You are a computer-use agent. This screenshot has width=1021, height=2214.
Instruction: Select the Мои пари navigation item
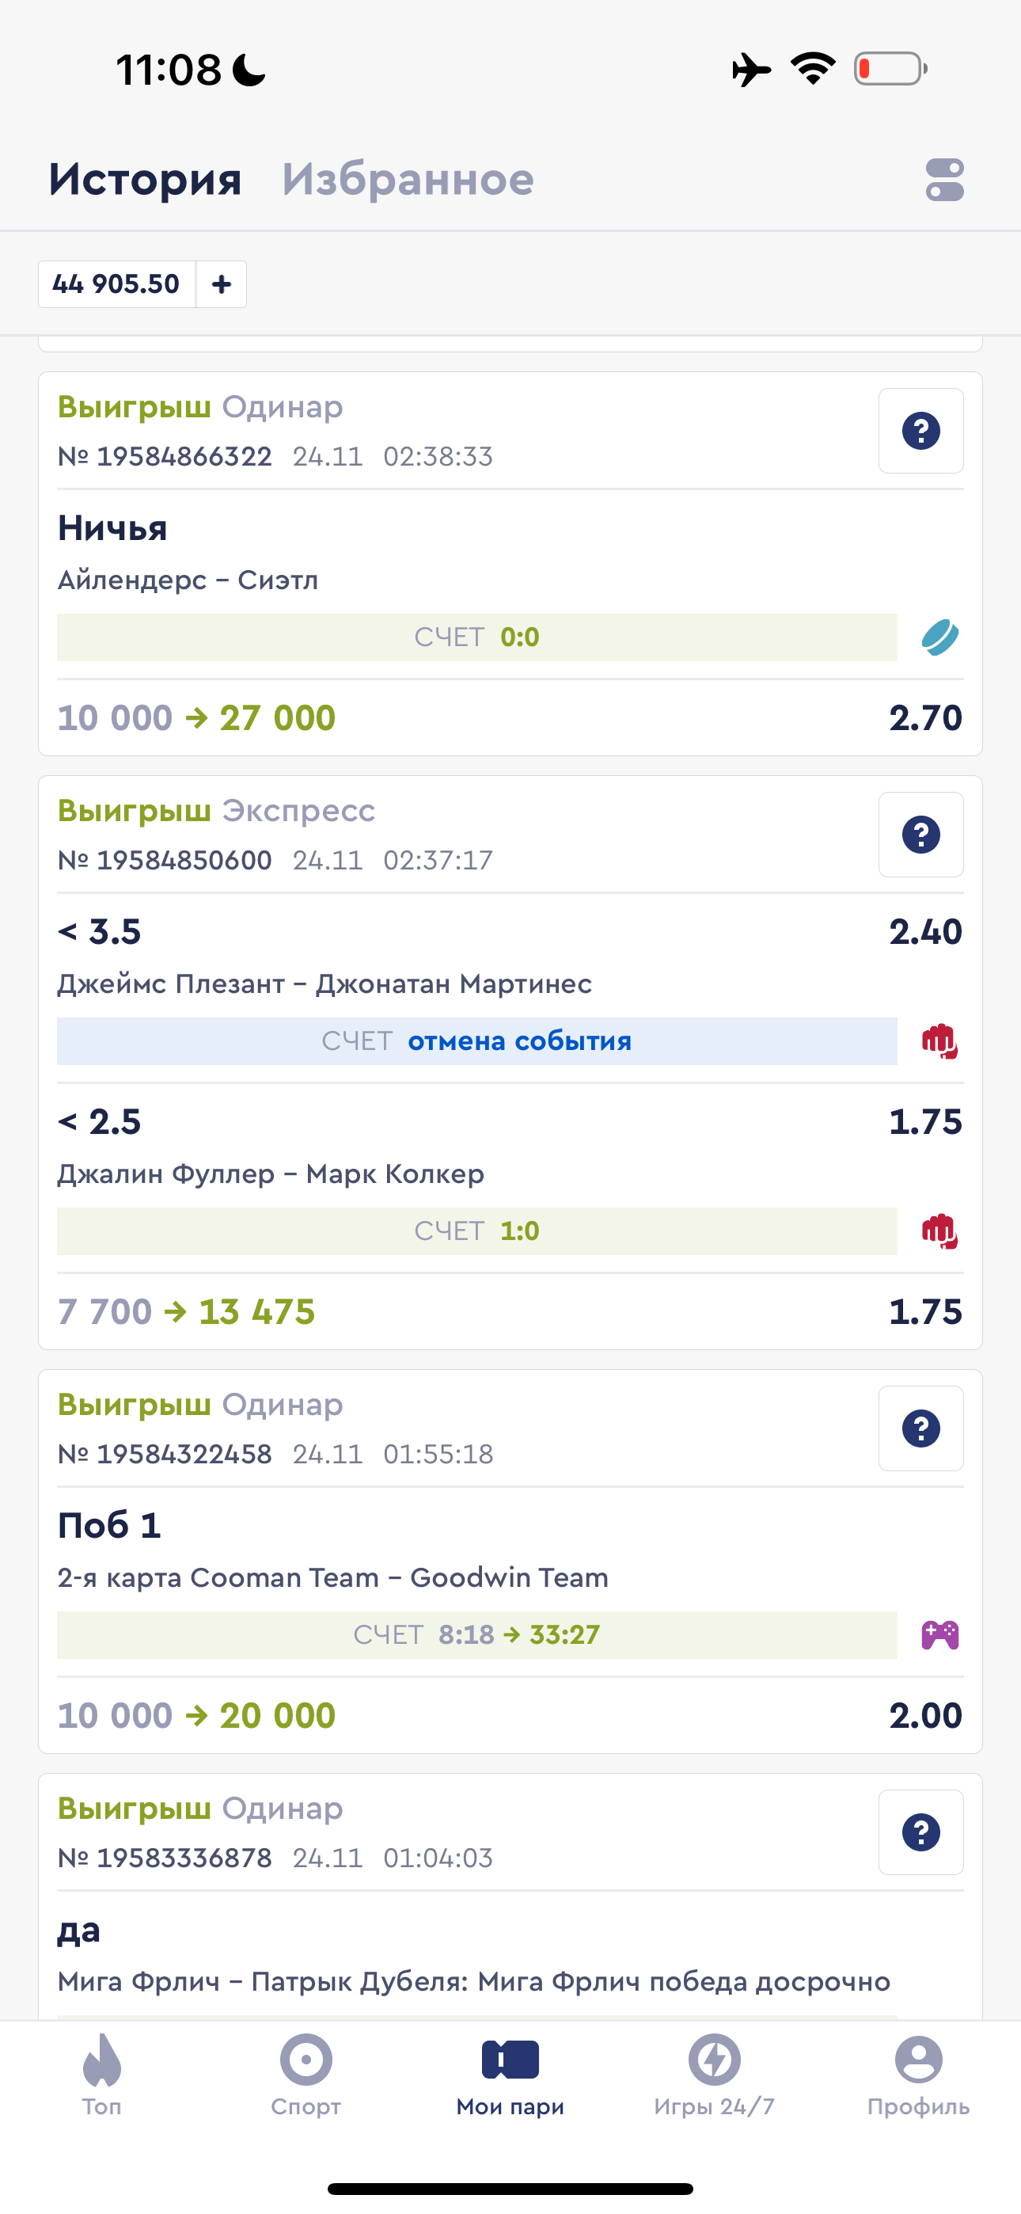pos(511,2075)
